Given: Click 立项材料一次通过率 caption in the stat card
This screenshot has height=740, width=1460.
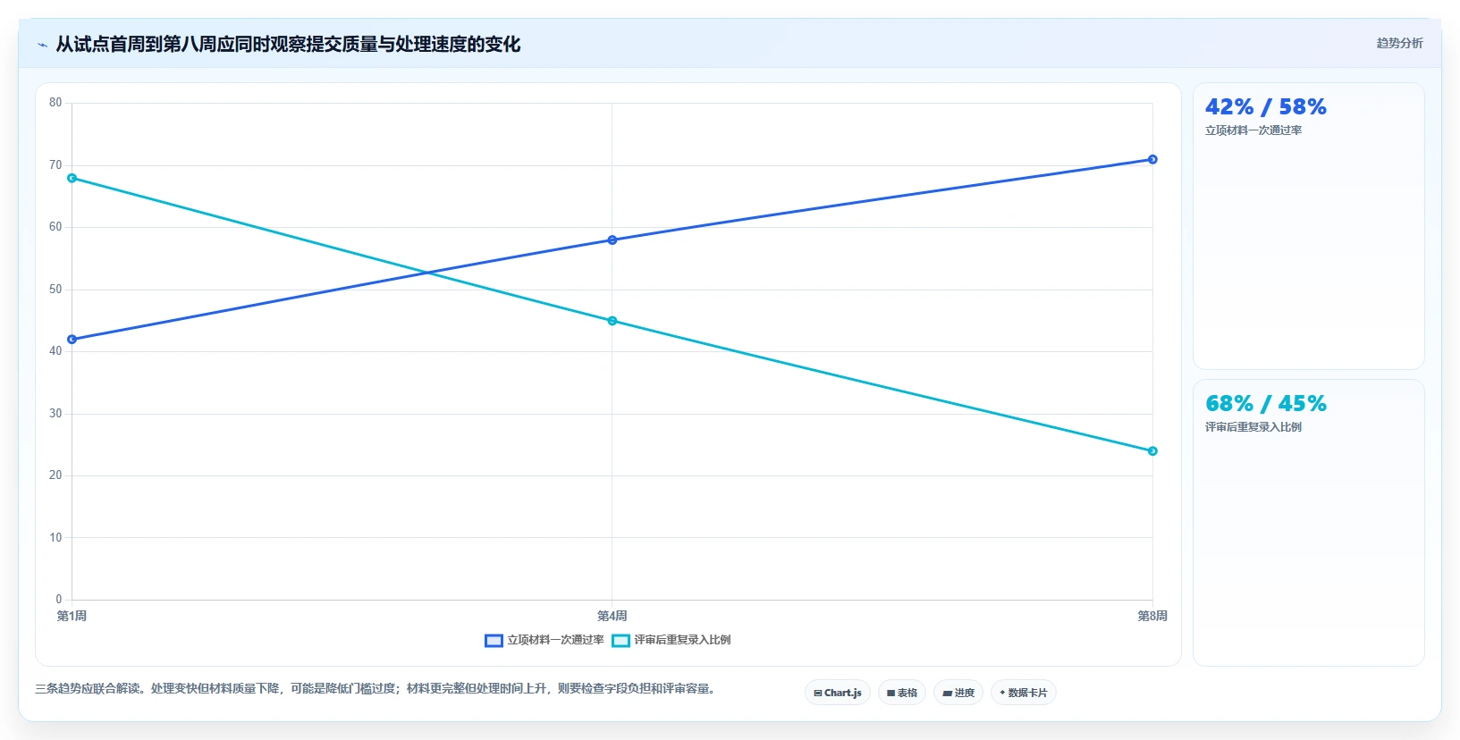Looking at the screenshot, I should [1253, 130].
